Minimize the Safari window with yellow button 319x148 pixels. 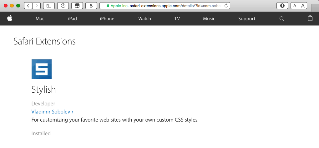click(12, 6)
